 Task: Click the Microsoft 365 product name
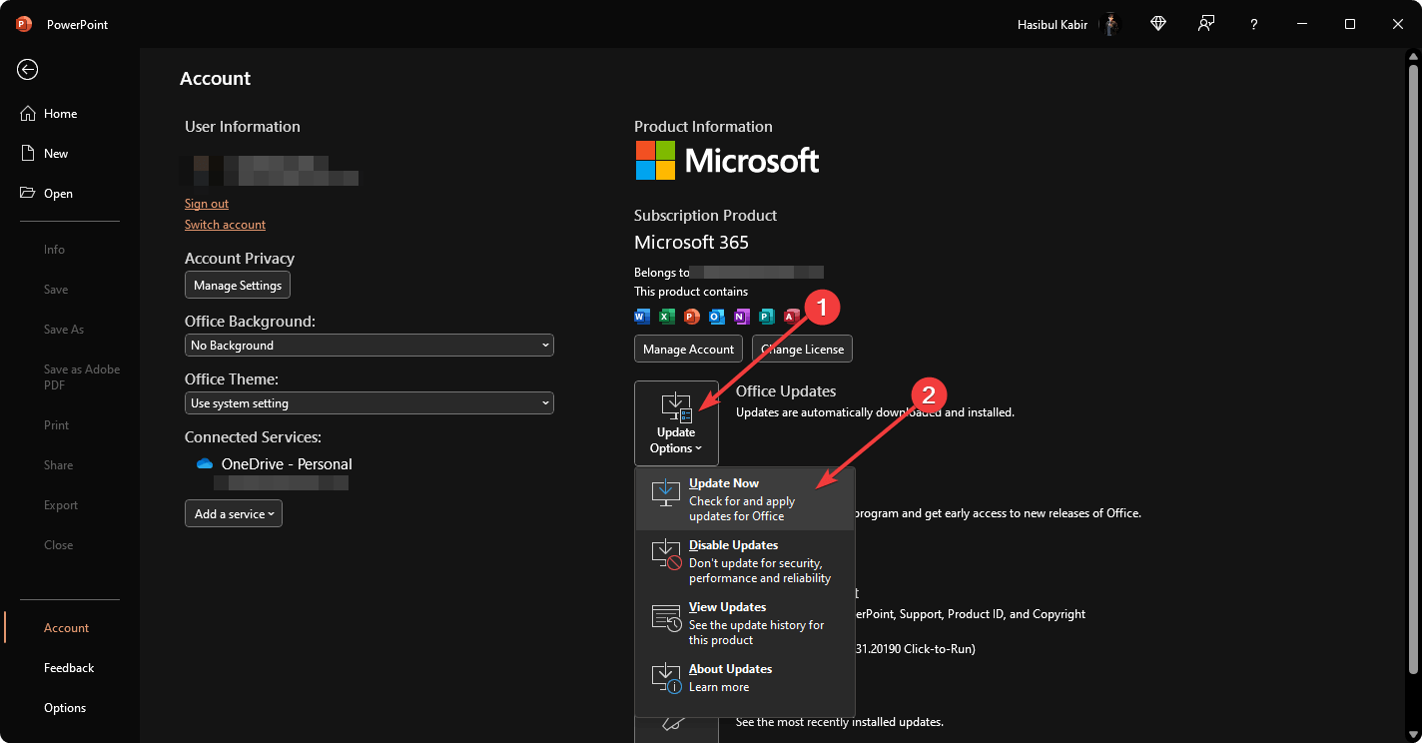coord(691,243)
